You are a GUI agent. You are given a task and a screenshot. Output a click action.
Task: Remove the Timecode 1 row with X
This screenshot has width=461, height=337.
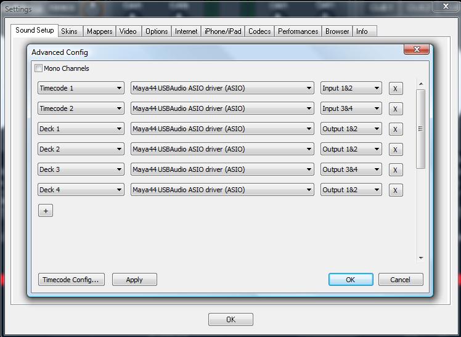pos(396,89)
